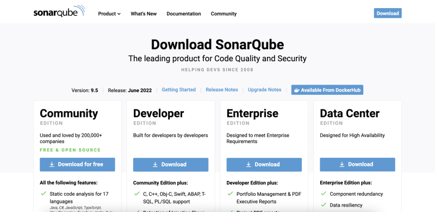The width and height of the screenshot is (435, 212).
Task: Click 'Built for developers by developers'
Action: click(170, 136)
